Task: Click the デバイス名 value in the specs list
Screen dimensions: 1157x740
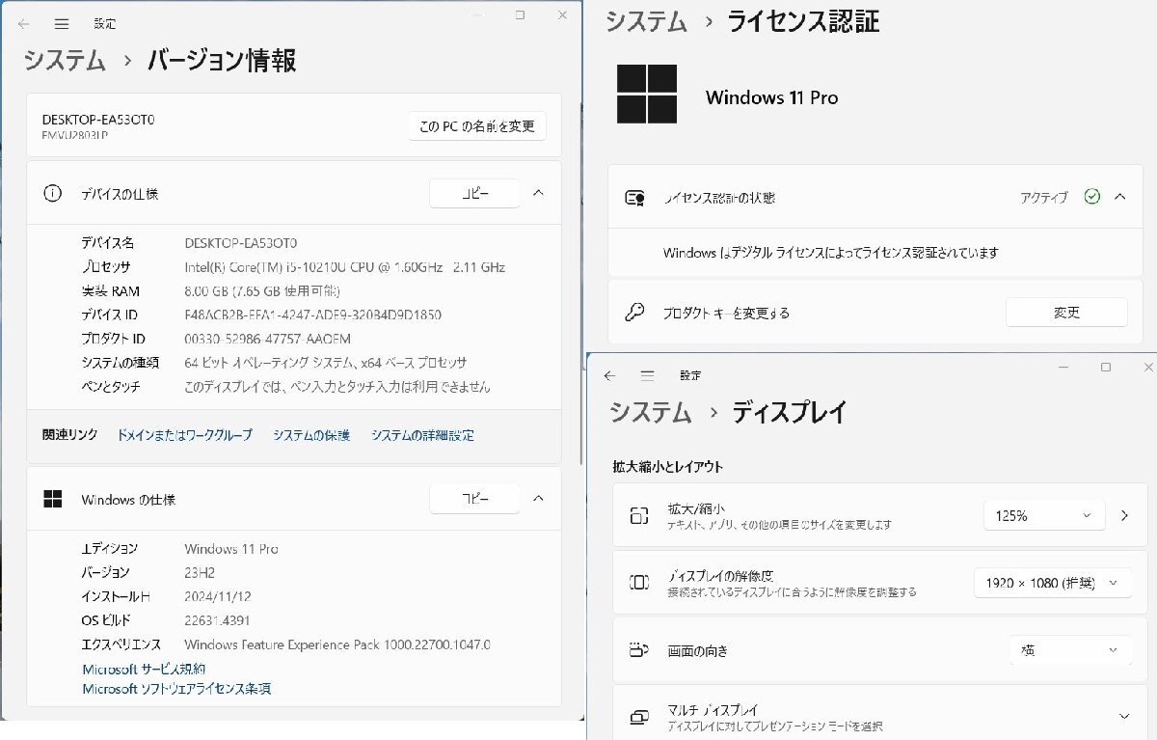Action: tap(241, 243)
